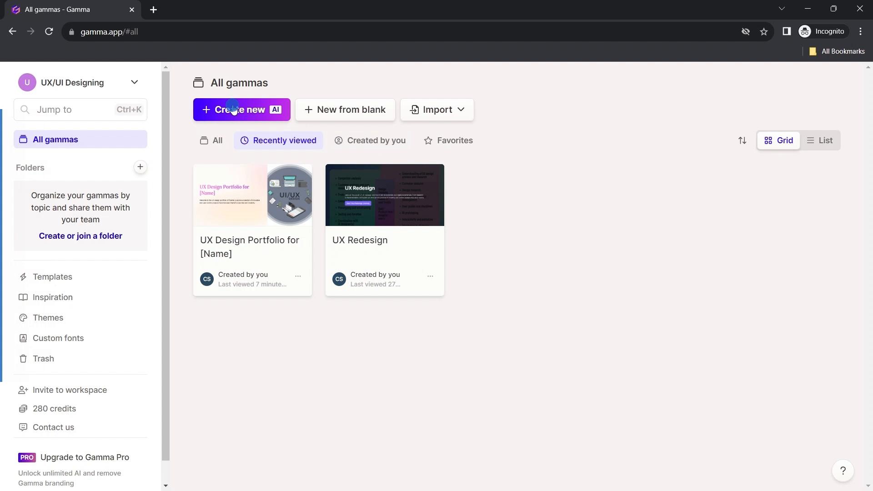This screenshot has height=491, width=873.
Task: Expand the UX/UI Designing workspace dropdown
Action: point(134,82)
